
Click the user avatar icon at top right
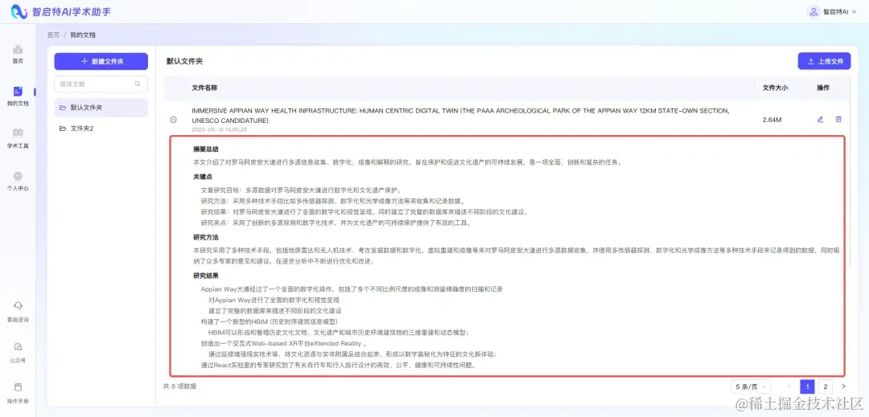coord(813,11)
